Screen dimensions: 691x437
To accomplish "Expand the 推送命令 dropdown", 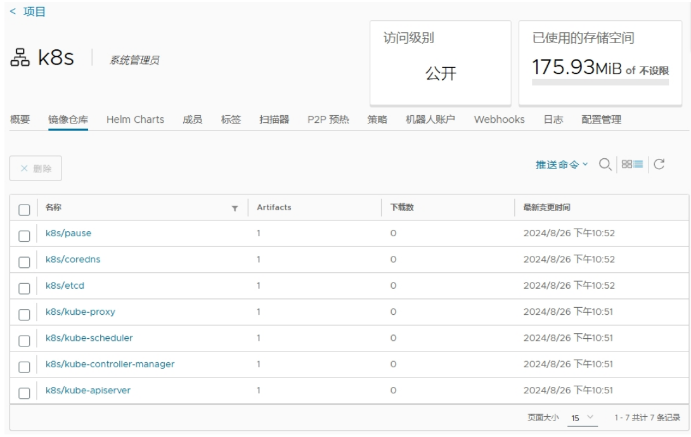I will coord(562,165).
